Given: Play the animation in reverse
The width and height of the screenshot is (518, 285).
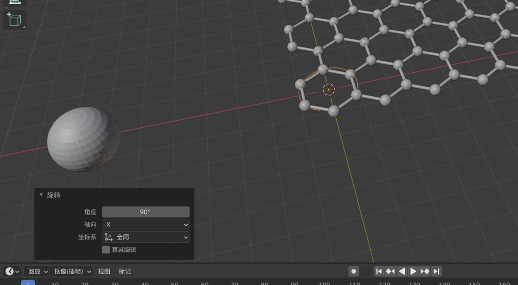Looking at the screenshot, I should pyautogui.click(x=402, y=271).
